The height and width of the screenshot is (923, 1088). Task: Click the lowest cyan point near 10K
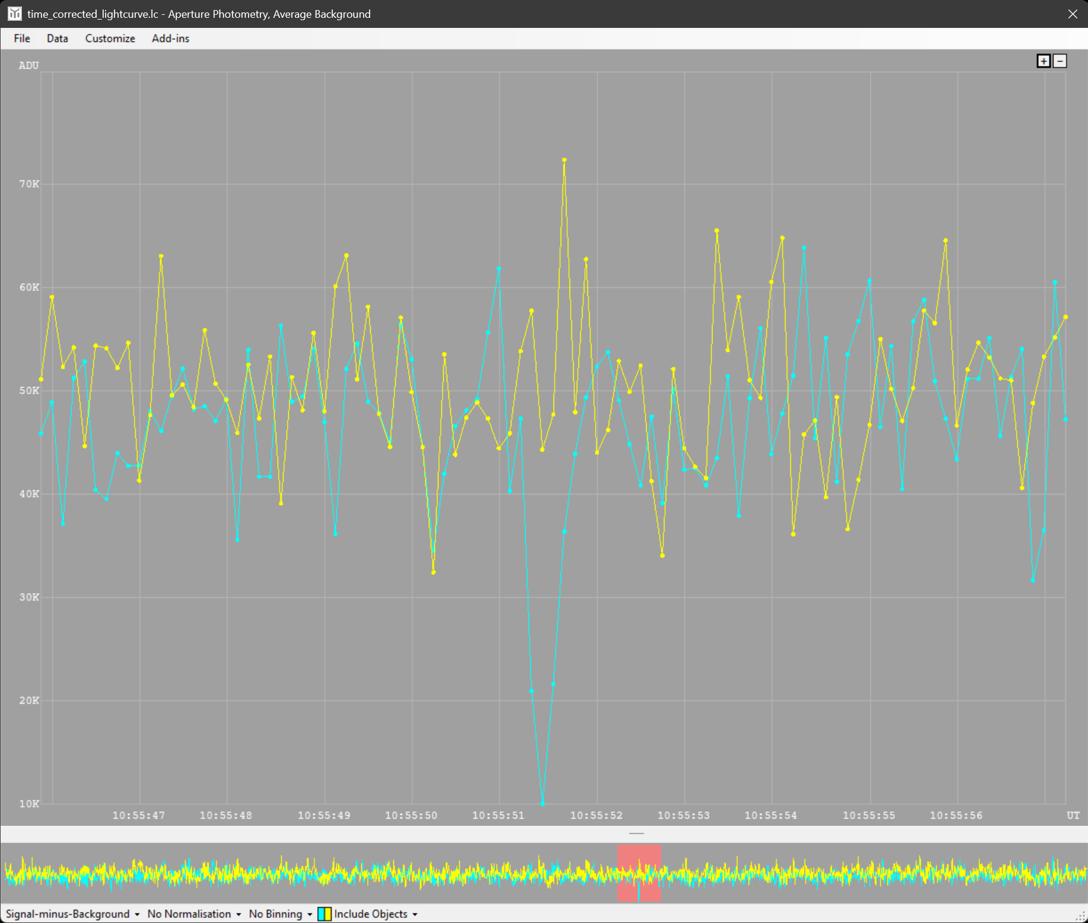point(542,803)
